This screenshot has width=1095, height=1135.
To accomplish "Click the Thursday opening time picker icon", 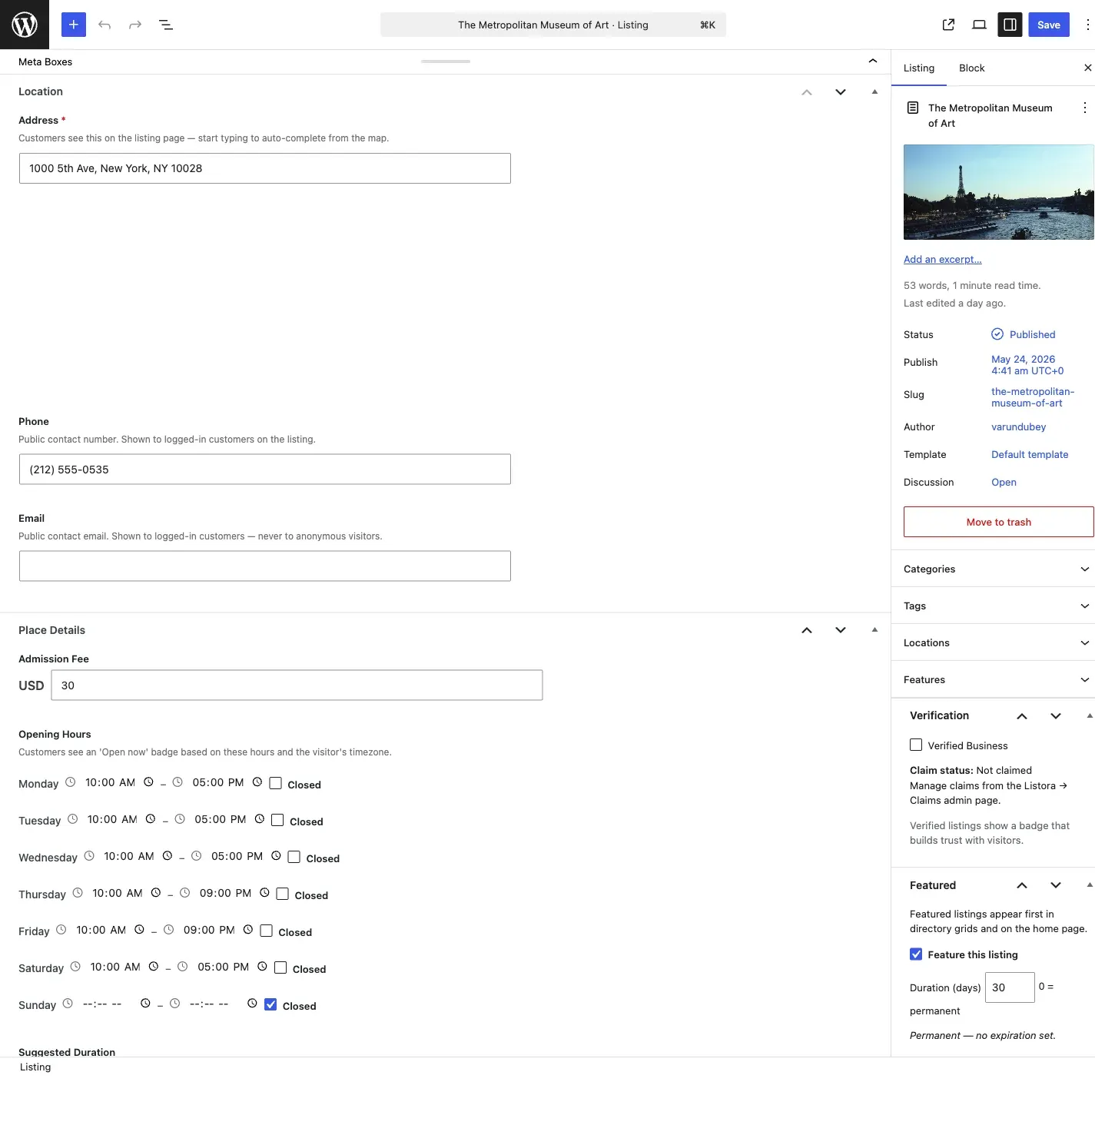I will pyautogui.click(x=156, y=893).
